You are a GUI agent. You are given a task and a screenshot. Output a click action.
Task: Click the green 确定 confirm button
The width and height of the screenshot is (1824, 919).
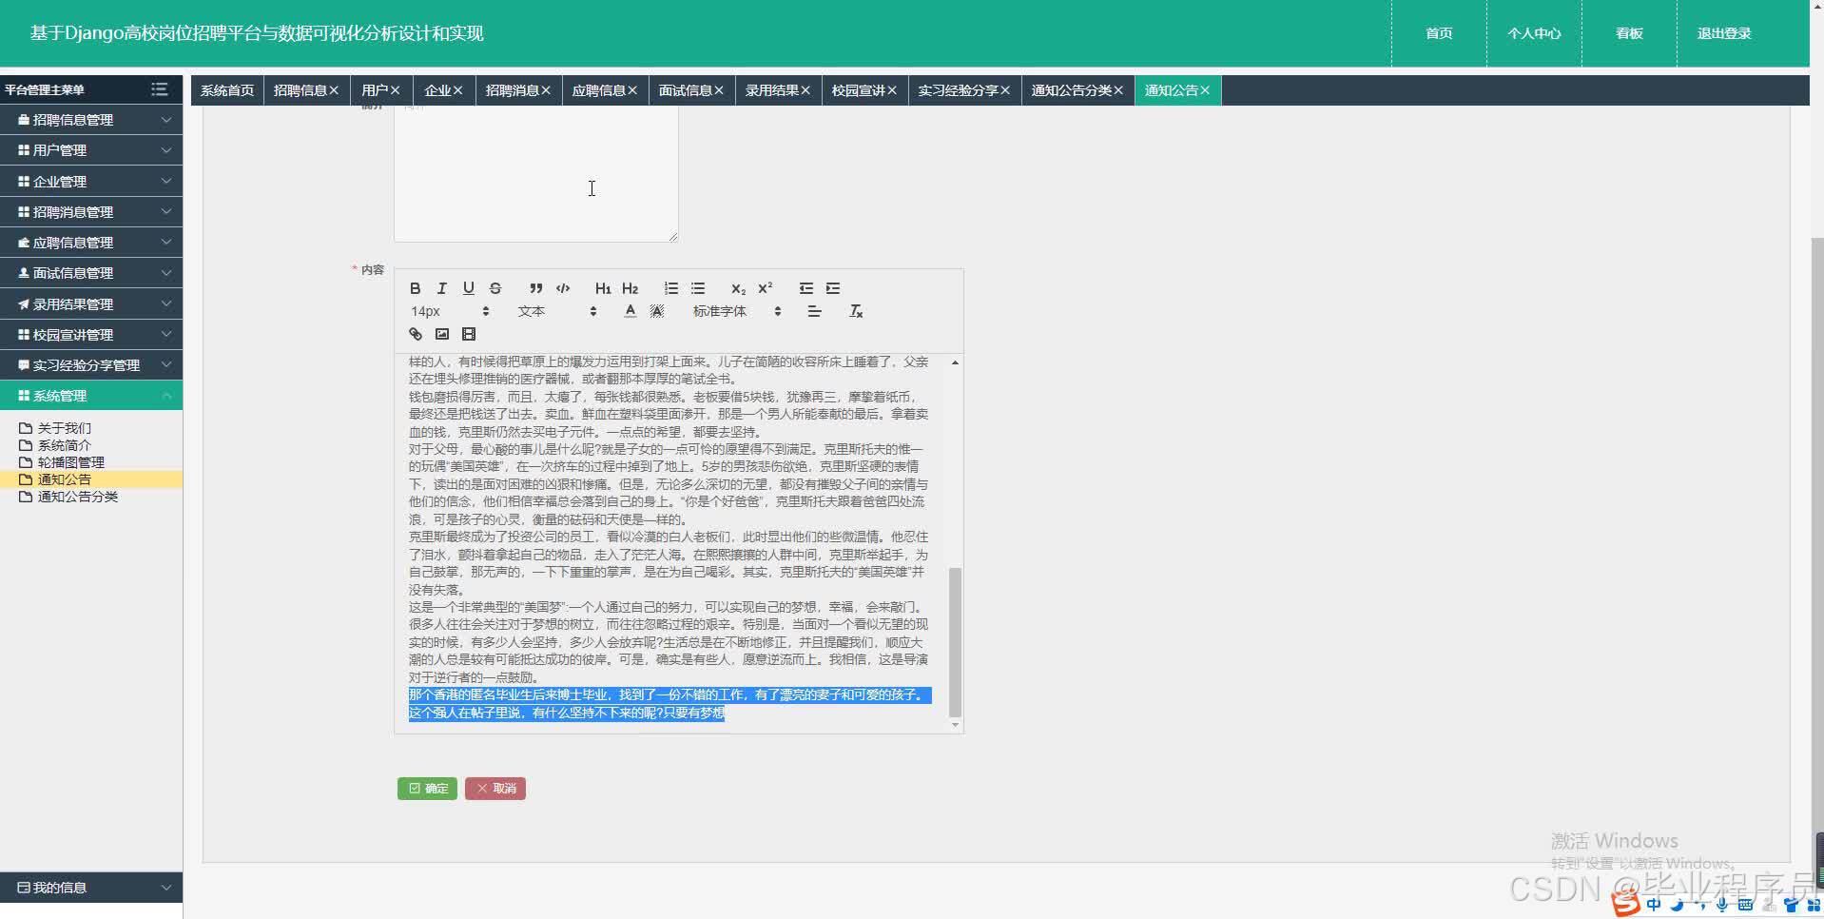[427, 789]
